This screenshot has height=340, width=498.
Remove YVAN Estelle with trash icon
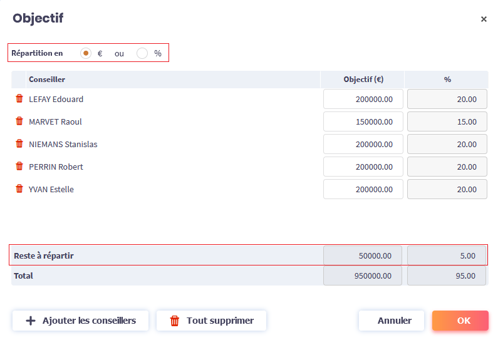click(19, 189)
